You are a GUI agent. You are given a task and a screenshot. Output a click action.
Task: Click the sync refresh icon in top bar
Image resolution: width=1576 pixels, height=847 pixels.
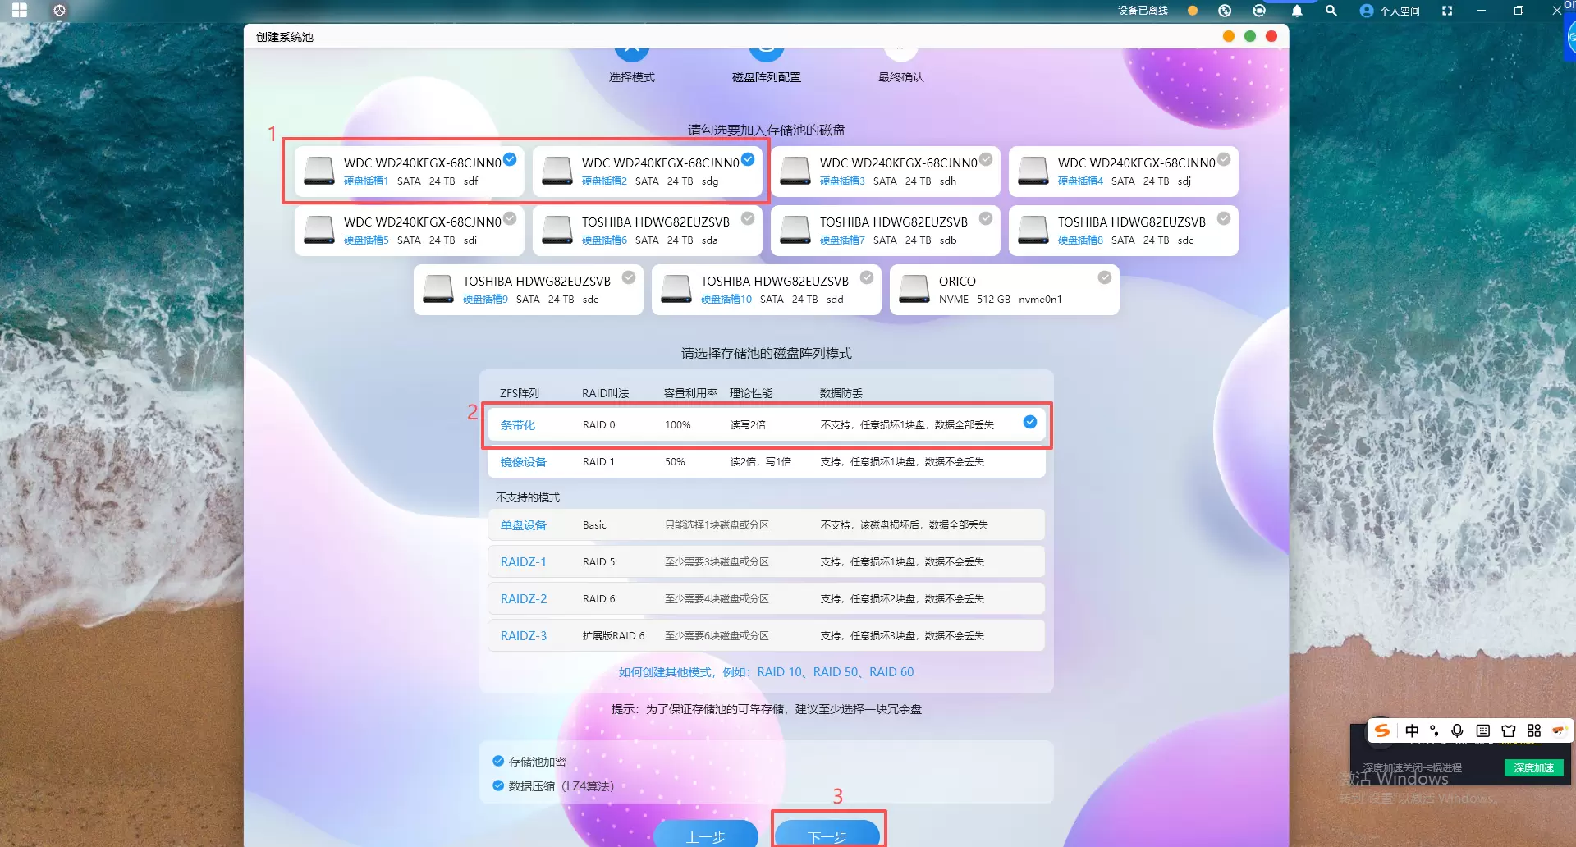click(1259, 11)
